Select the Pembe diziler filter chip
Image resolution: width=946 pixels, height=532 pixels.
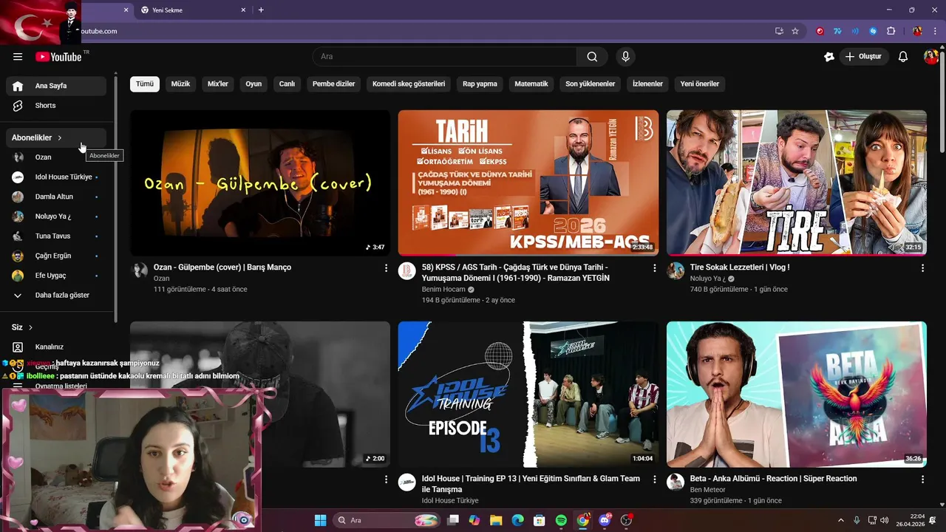click(x=333, y=84)
